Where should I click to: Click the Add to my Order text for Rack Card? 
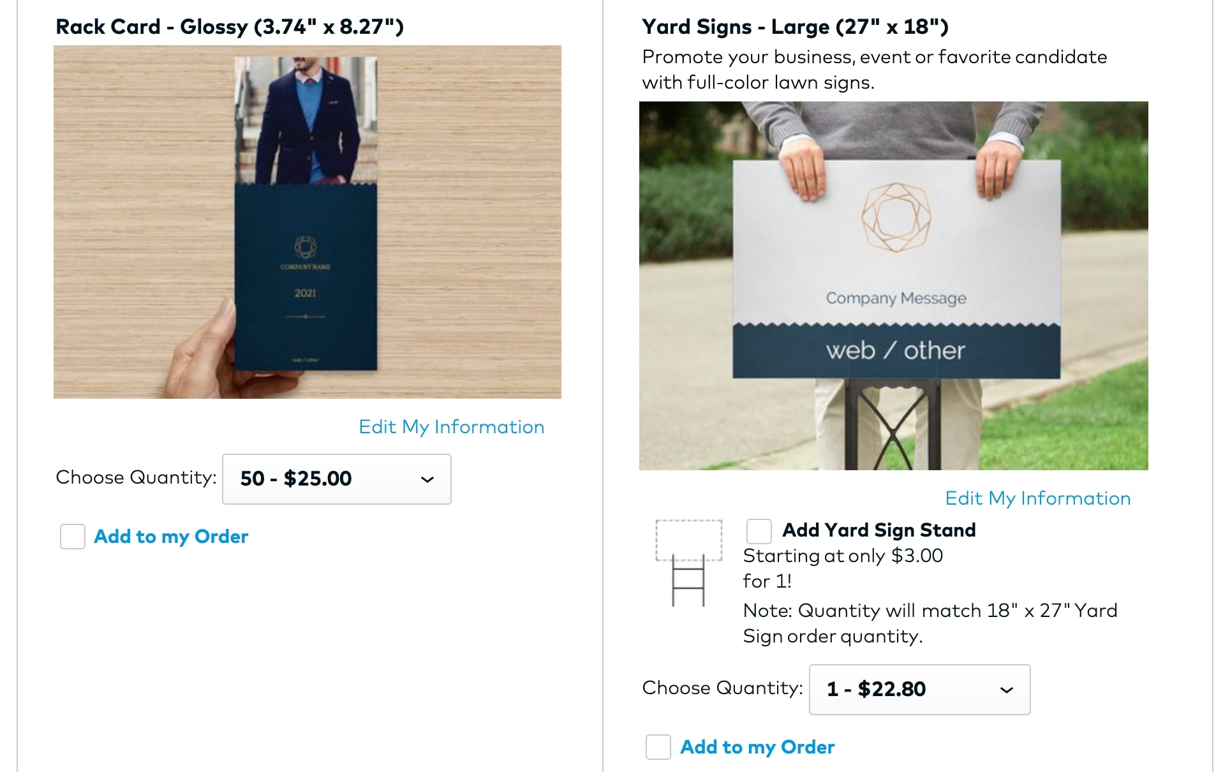[171, 537]
